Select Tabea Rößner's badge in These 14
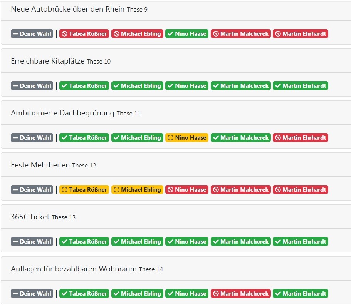The width and height of the screenshot is (351, 306). [84, 293]
